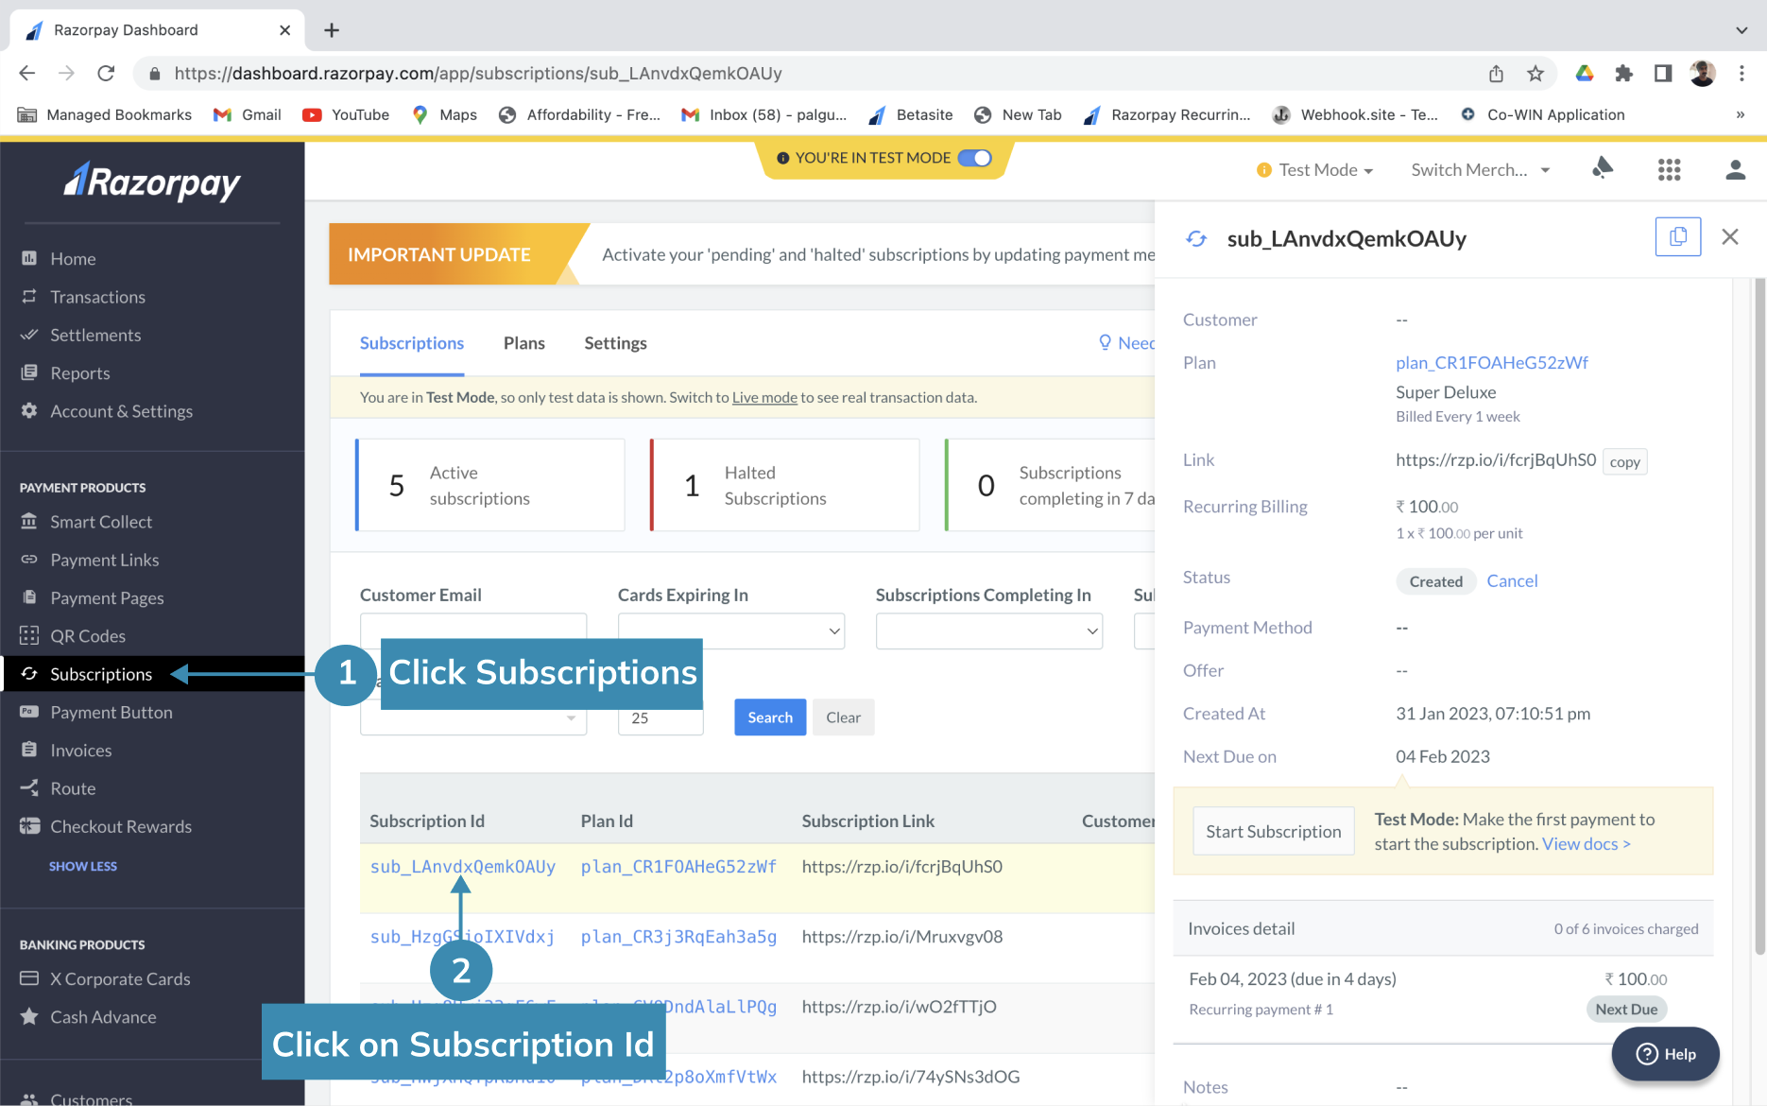Open the user profile icon in header

1735,169
